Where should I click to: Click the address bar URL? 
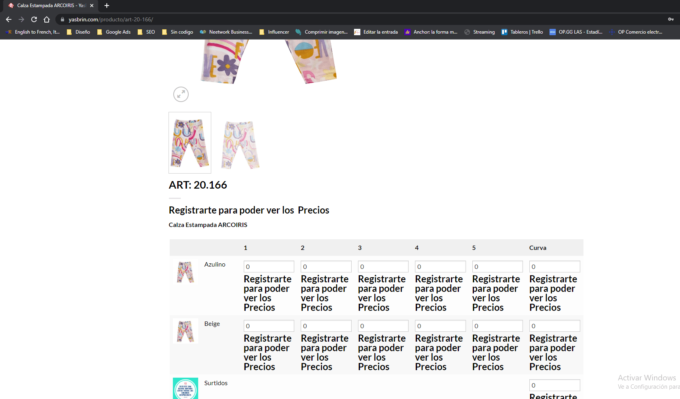[x=111, y=19]
